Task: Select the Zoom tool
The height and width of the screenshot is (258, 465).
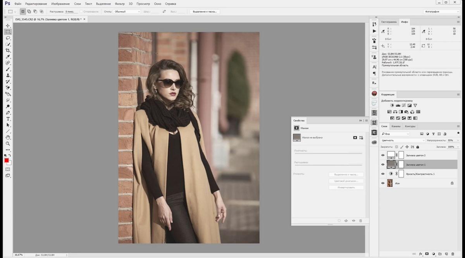Action: [x=8, y=144]
